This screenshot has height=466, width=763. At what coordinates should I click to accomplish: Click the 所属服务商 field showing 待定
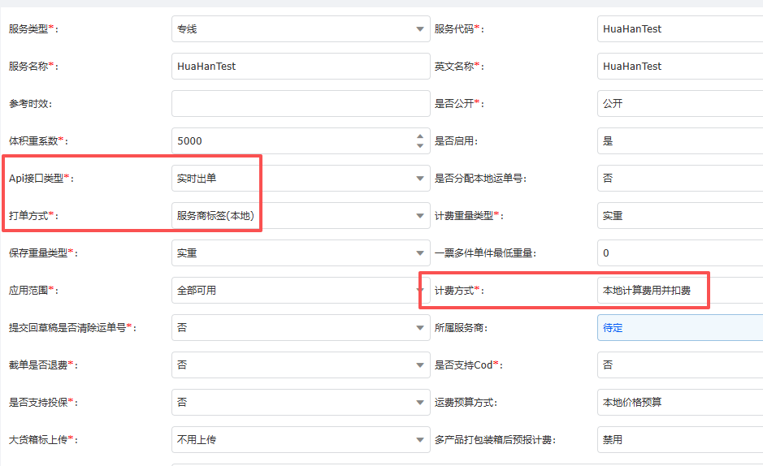679,328
